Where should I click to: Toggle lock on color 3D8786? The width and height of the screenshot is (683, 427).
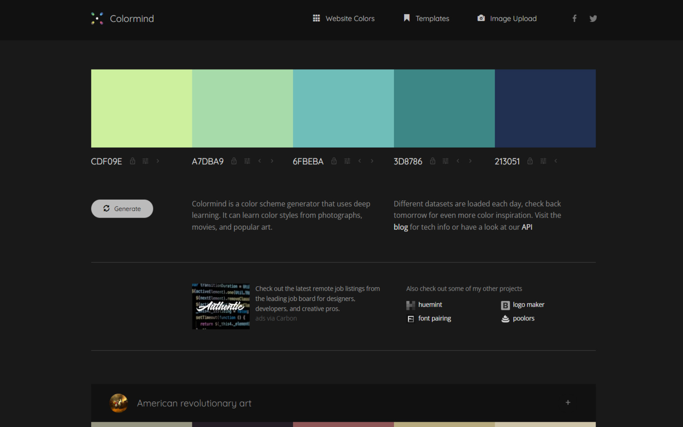coord(433,161)
